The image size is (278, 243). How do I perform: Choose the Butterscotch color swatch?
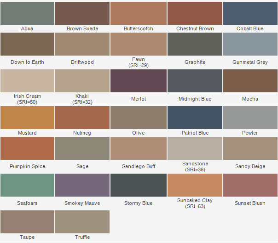138,13
